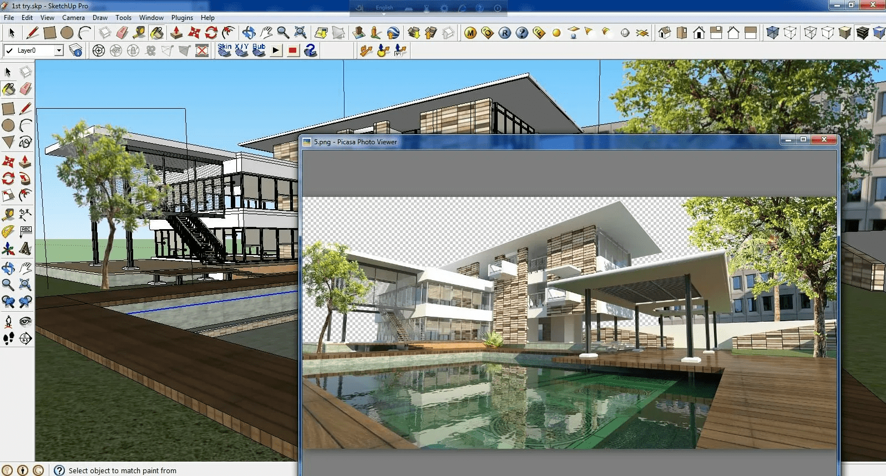The image size is (886, 476).
Task: Select the Position Camera tool
Action: (8, 321)
